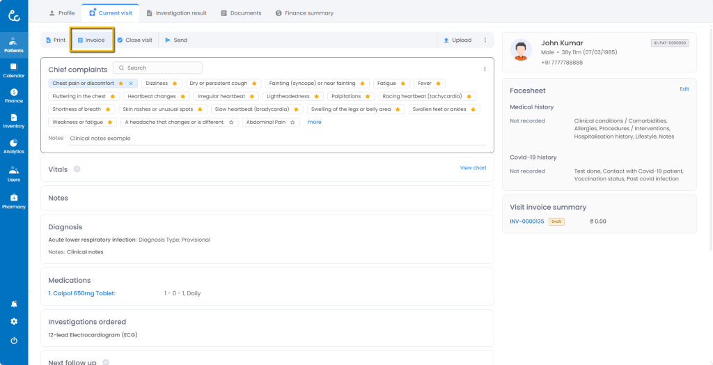Open notifications bell icon
Viewport: 713px width, 365px height.
[x=14, y=304]
